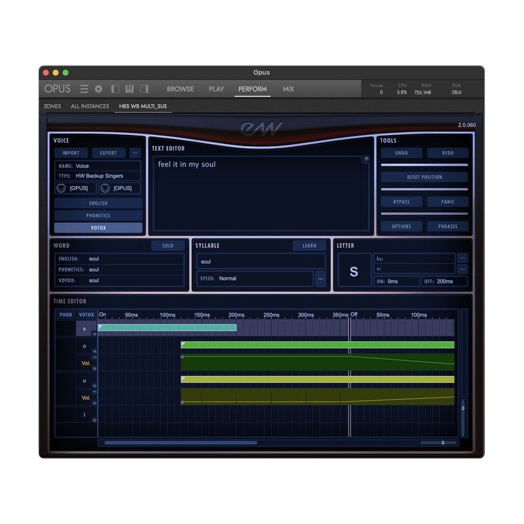This screenshot has height=524, width=524.
Task: Open the ellipsis button next to Speed
Action: [320, 278]
